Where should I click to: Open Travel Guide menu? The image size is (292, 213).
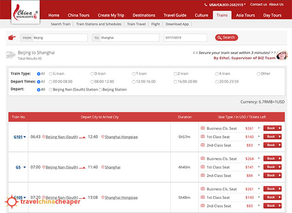tap(175, 15)
